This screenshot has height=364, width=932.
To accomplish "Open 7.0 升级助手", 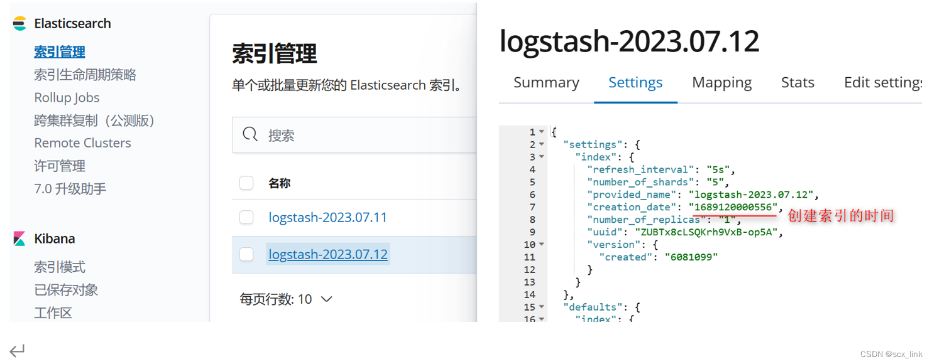I will (x=70, y=188).
